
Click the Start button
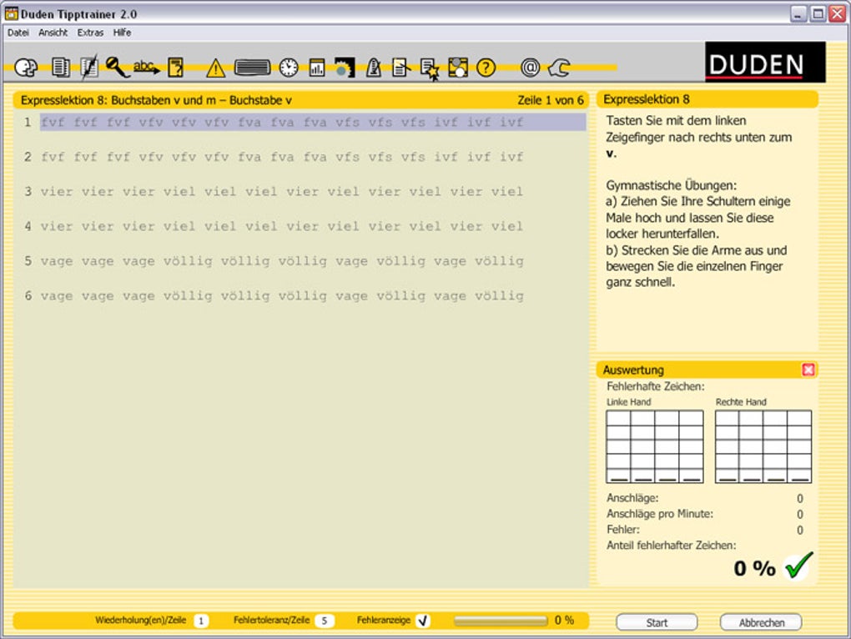[x=657, y=622]
